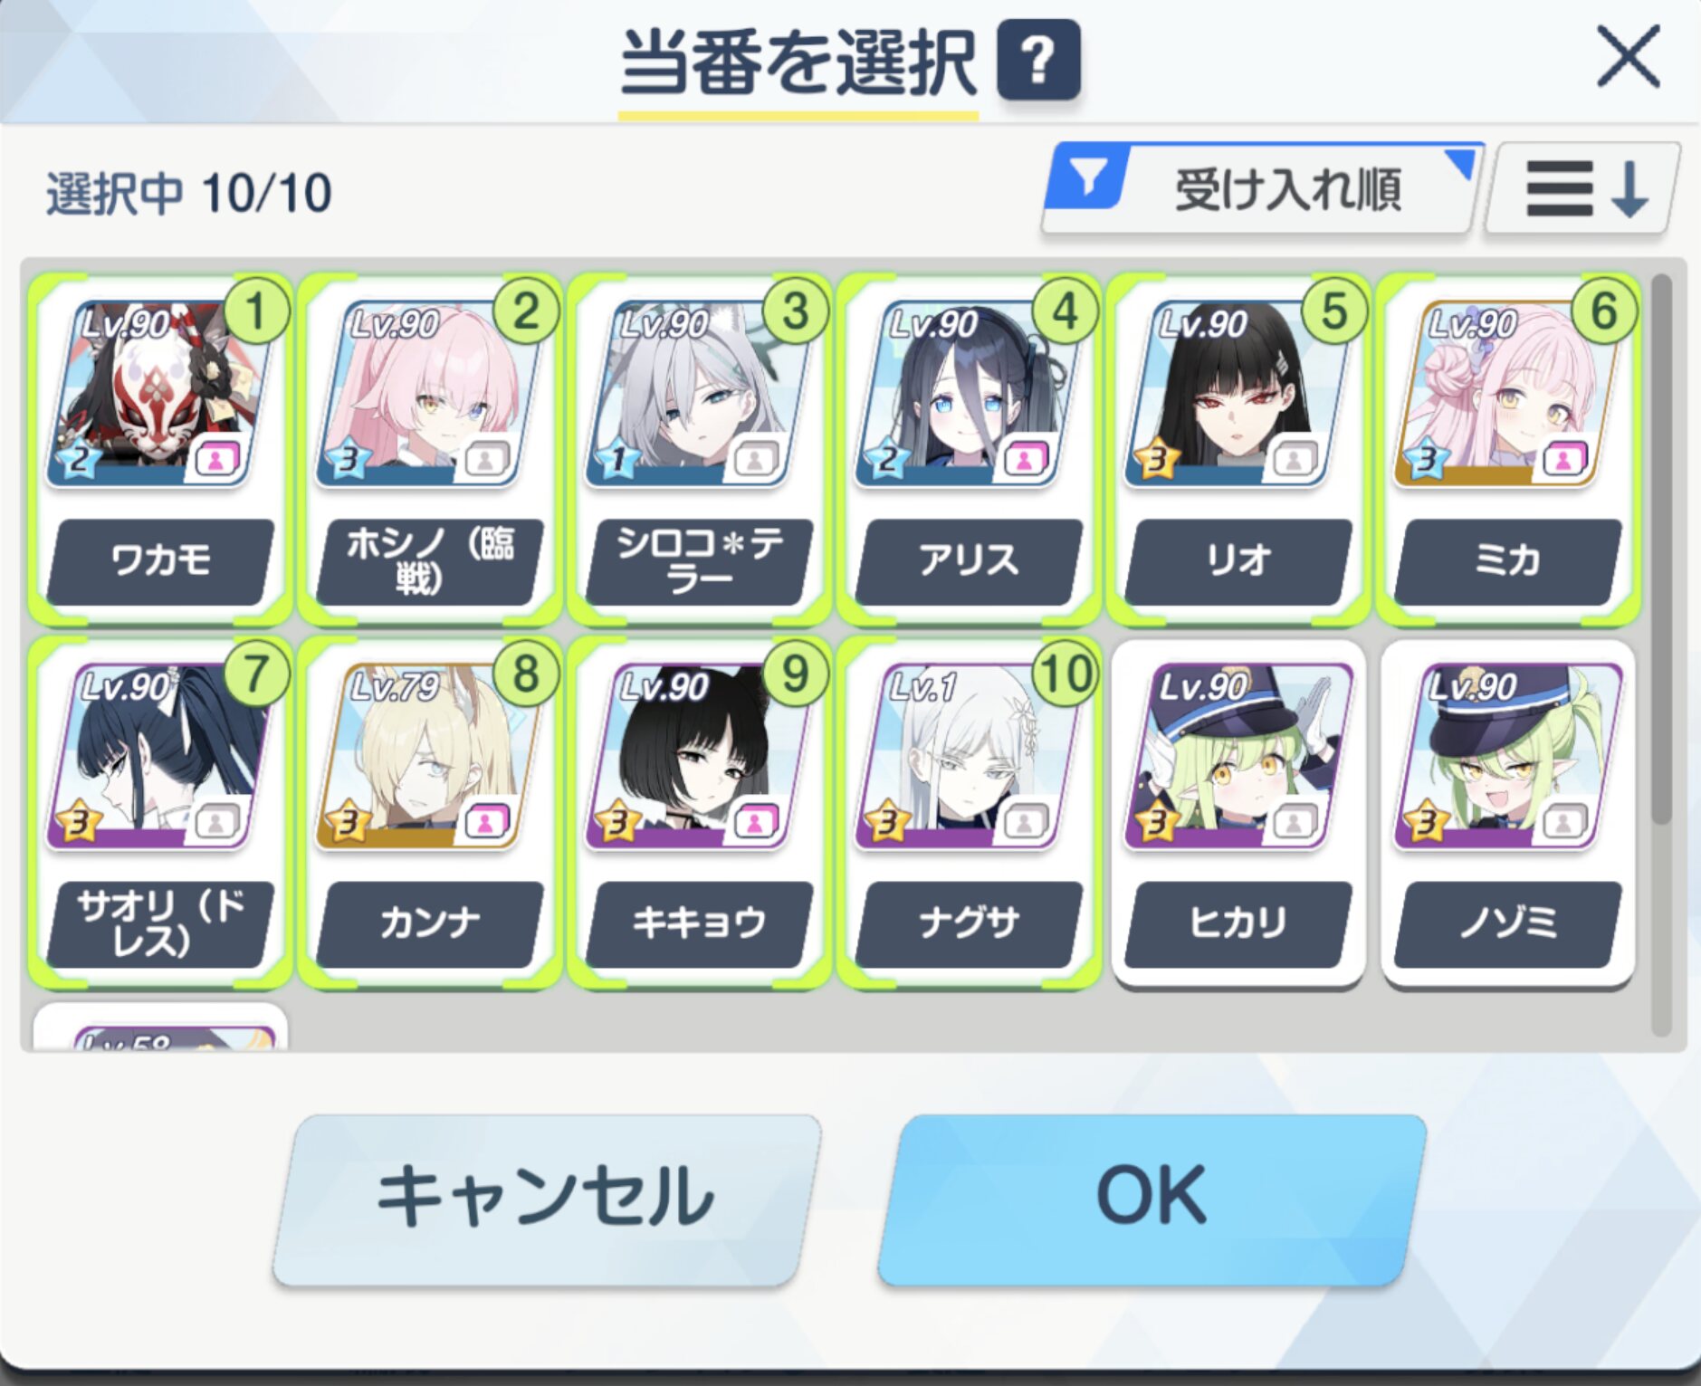Open the 受け入れ順 sort dropdown
Viewport: 1701px width, 1386px height.
[x=1263, y=189]
